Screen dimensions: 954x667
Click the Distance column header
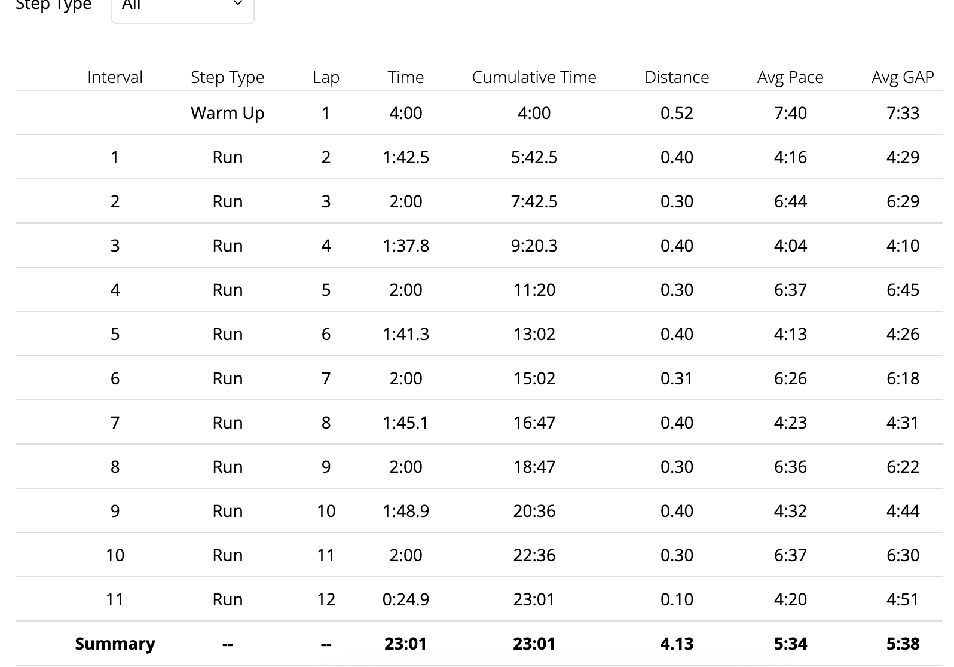677,77
